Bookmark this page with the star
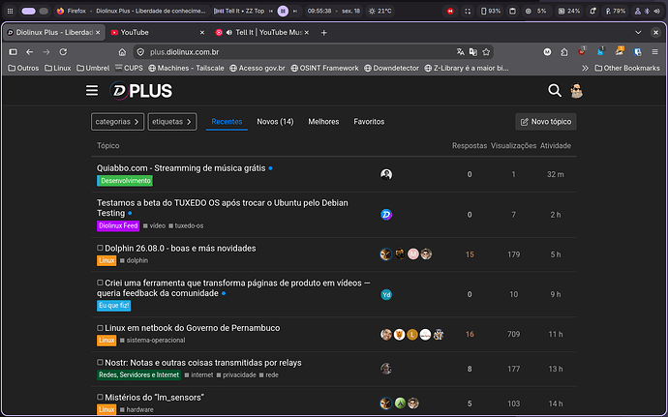 pyautogui.click(x=486, y=52)
